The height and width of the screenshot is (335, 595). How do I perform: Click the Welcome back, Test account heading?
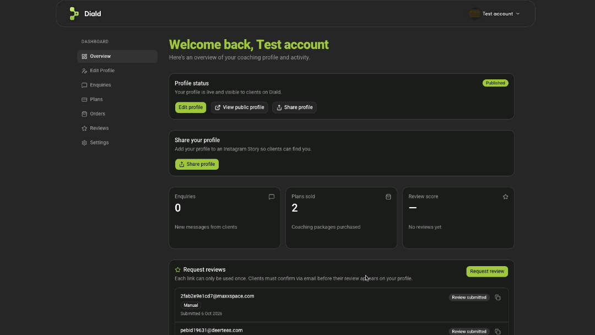(248, 45)
